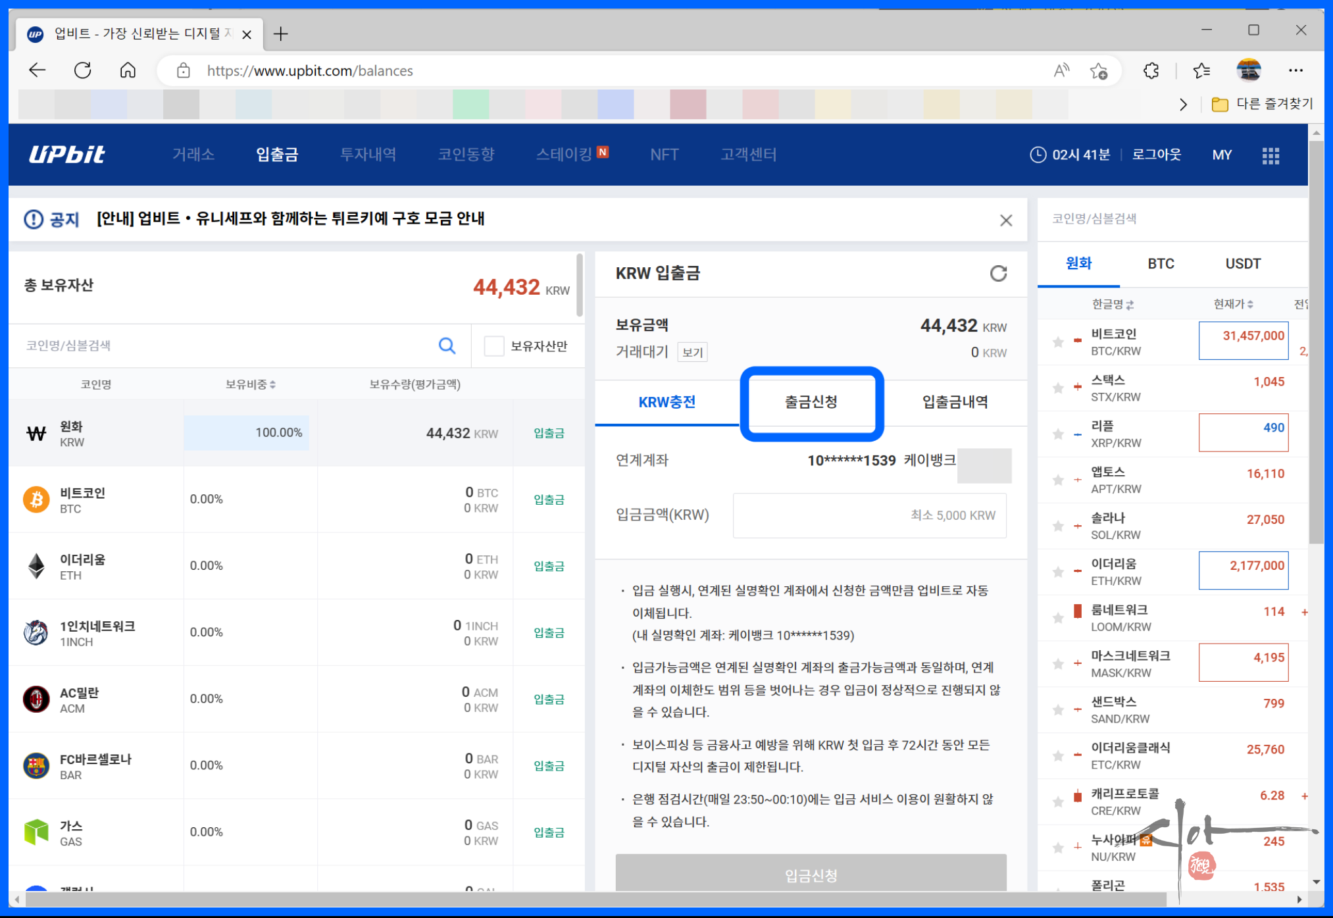Viewport: 1333px width, 918px height.
Task: Favorite 비트코인 with its star icon
Action: tap(1058, 342)
